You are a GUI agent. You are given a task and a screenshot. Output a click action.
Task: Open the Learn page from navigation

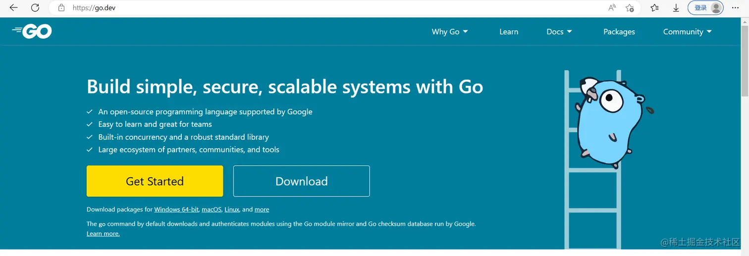point(509,32)
